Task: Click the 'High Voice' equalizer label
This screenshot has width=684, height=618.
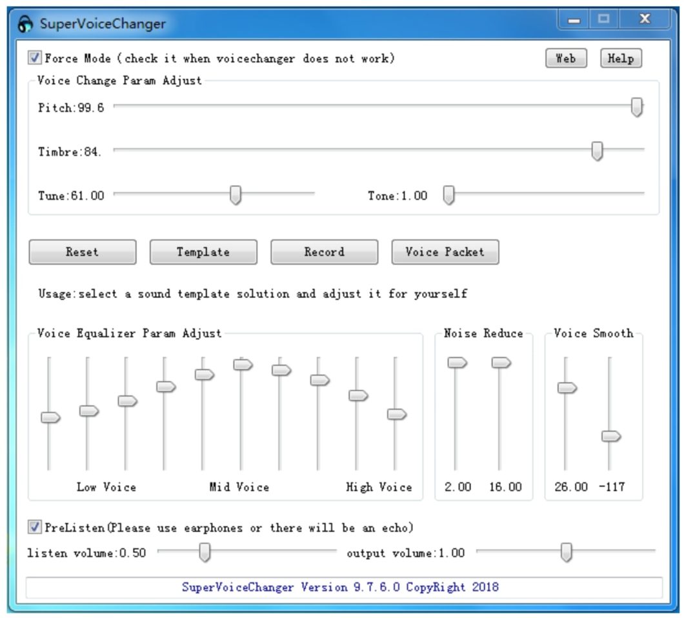Action: (x=379, y=487)
